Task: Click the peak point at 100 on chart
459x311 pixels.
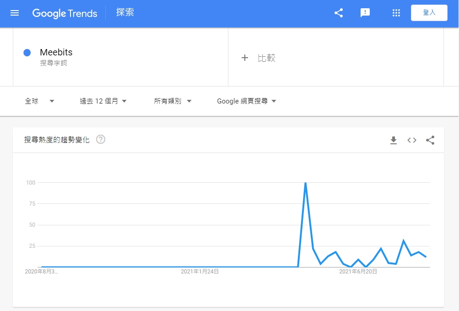Action: pos(305,183)
